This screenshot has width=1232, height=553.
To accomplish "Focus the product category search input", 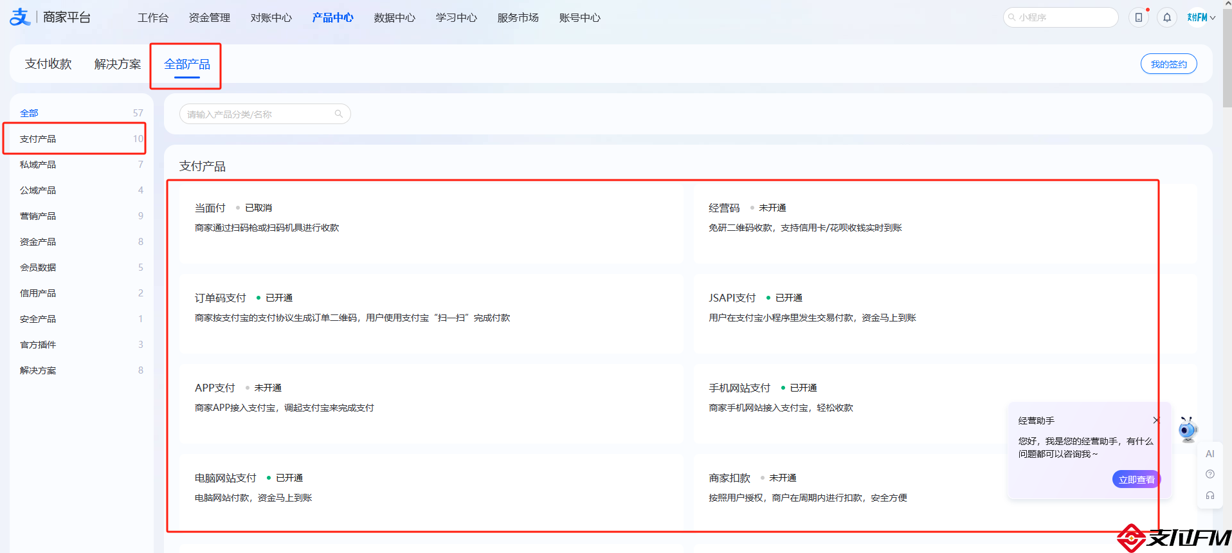I will point(265,114).
